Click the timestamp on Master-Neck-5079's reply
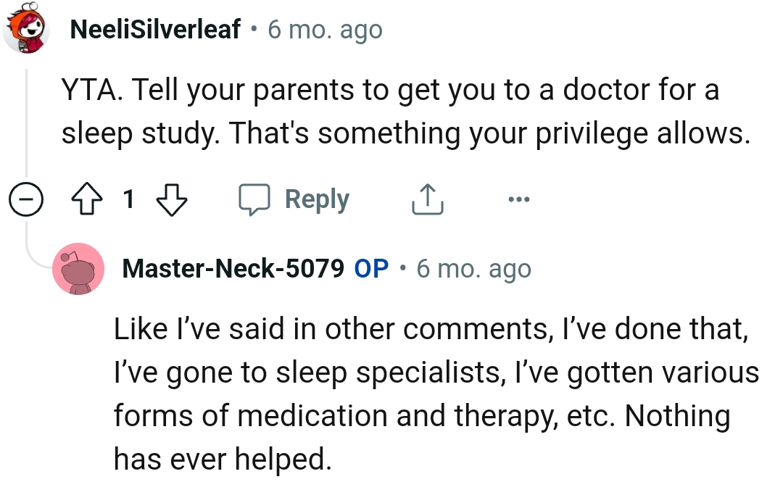Image resolution: width=783 pixels, height=503 pixels. tap(473, 269)
